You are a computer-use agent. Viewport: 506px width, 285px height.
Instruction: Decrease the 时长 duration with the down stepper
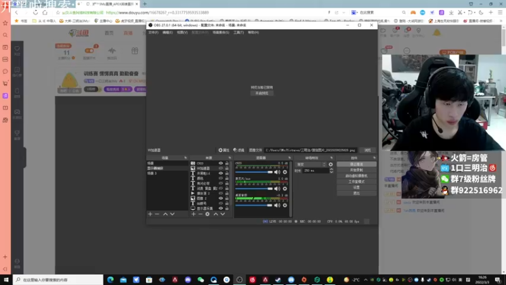[331, 172]
